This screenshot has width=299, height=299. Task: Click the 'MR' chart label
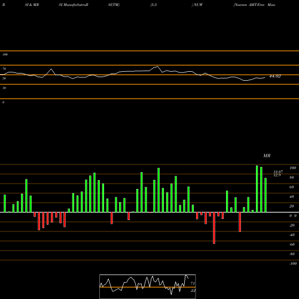(x=267, y=155)
